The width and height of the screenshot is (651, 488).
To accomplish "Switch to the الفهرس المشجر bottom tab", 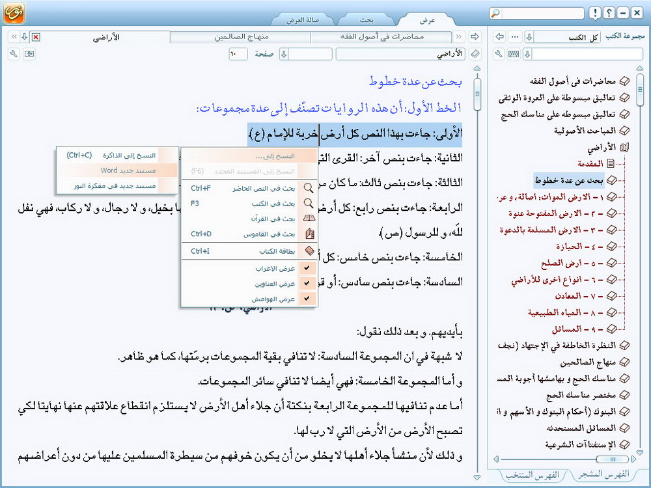I will (x=603, y=474).
